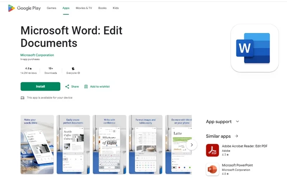Image resolution: width=287 pixels, height=181 pixels.
Task: Click 'In-app purchases' text
Action: click(30, 59)
